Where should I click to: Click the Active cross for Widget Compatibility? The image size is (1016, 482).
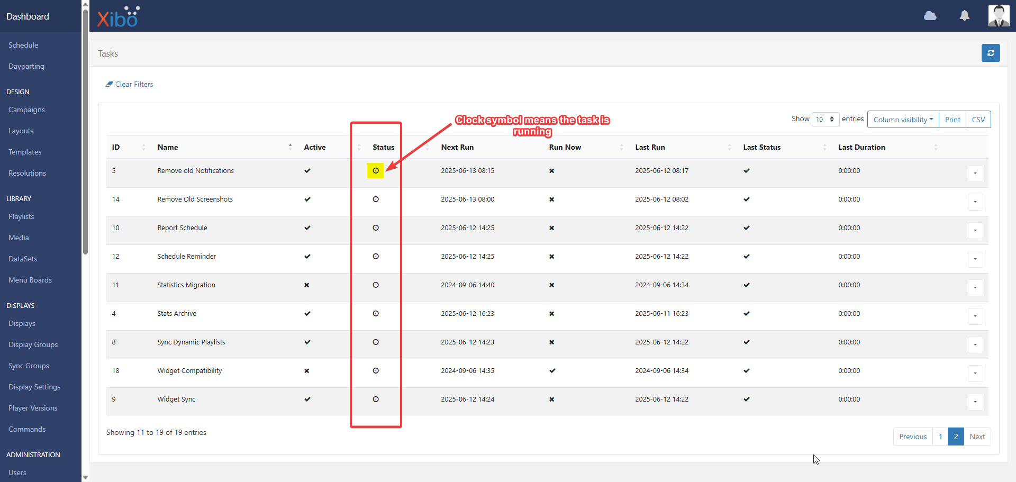click(x=306, y=371)
